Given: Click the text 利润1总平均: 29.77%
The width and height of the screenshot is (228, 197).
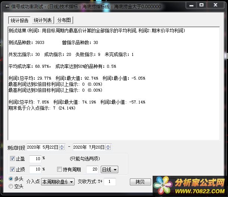Looking at the screenshot, I should pos(30,78).
